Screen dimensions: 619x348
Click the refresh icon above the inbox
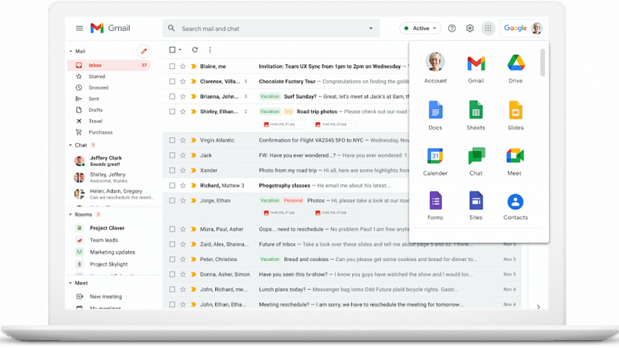coord(194,50)
